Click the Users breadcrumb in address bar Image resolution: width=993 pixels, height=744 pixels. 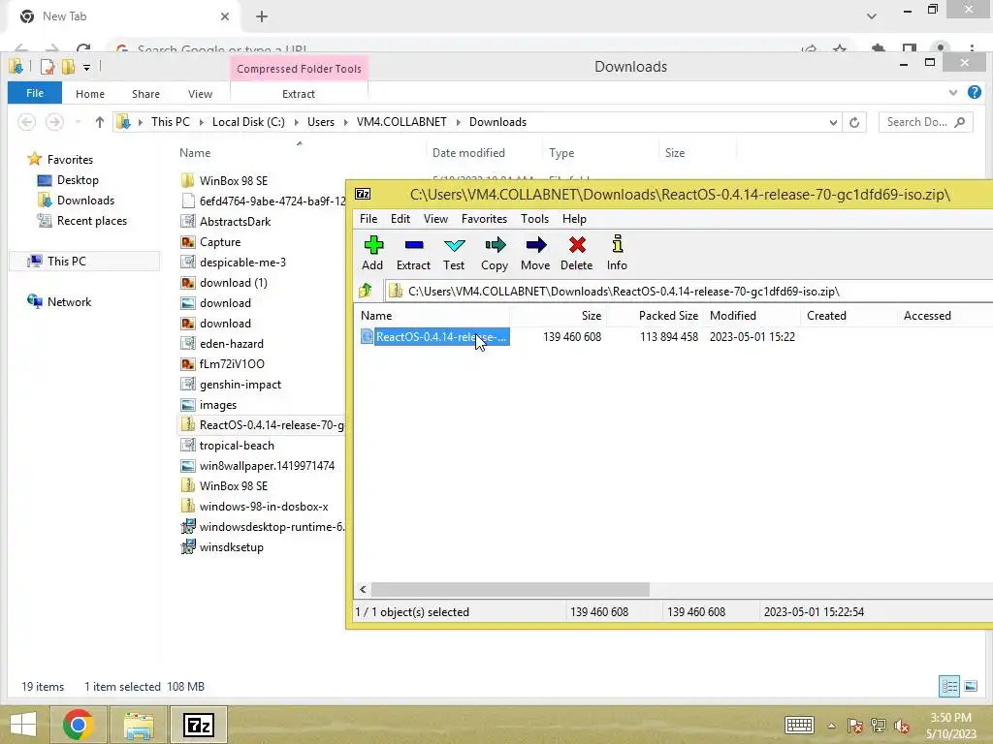(x=321, y=122)
